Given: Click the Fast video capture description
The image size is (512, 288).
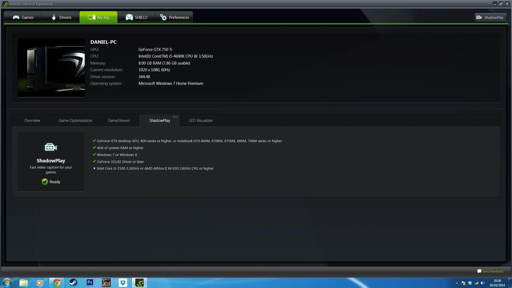Looking at the screenshot, I should 51,170.
